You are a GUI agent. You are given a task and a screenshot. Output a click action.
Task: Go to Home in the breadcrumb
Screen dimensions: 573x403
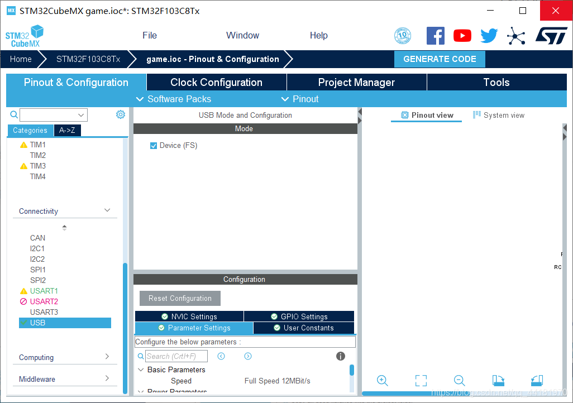(x=21, y=59)
